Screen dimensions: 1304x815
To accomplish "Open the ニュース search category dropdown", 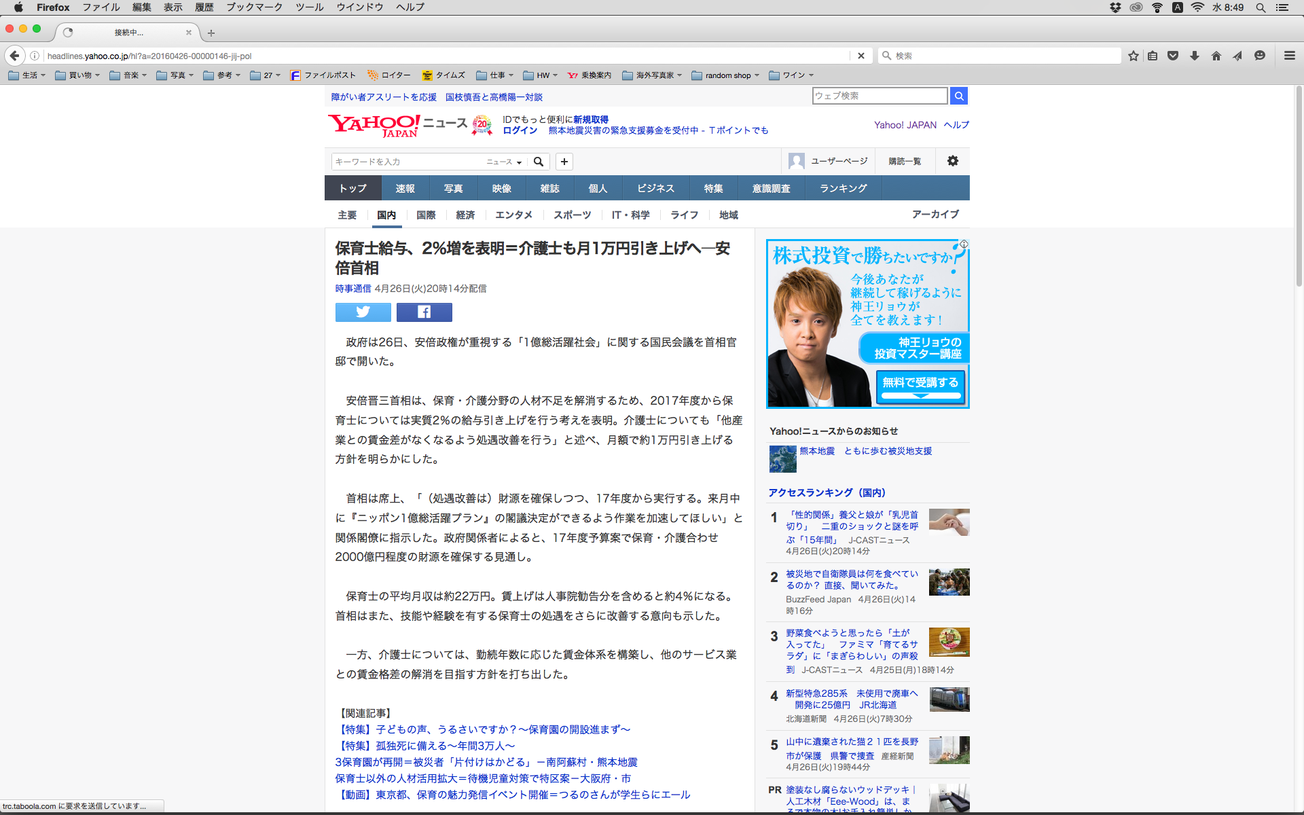I will pos(504,162).
